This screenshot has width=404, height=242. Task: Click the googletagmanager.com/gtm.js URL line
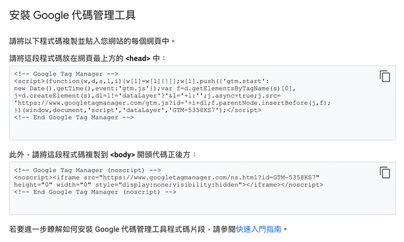click(x=172, y=103)
